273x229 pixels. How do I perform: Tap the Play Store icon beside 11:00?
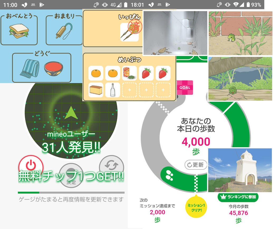pos(41,5)
